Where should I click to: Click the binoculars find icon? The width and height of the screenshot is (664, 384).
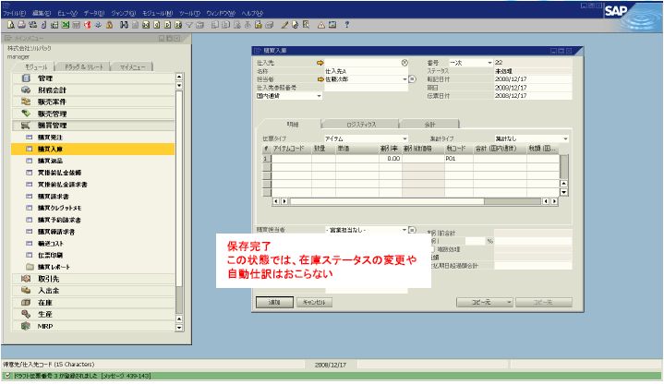click(x=124, y=25)
